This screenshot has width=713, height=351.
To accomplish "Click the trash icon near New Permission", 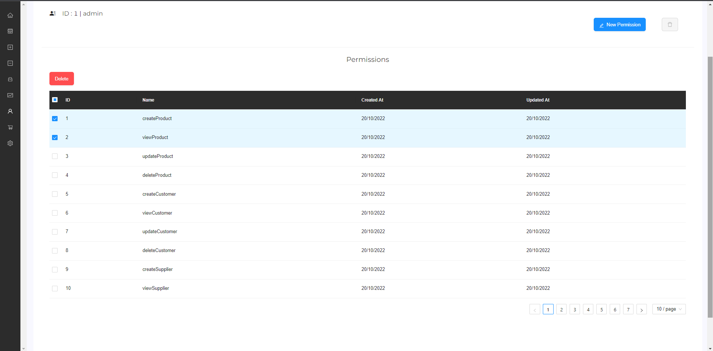I will point(670,24).
